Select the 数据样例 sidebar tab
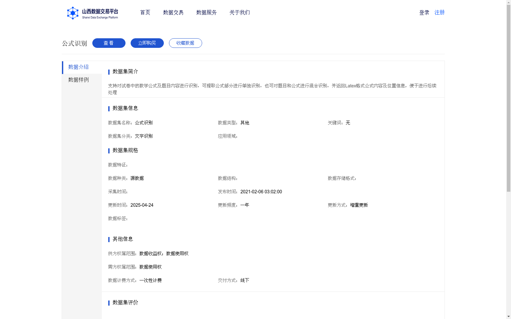Image resolution: width=511 pixels, height=319 pixels. tap(82, 80)
